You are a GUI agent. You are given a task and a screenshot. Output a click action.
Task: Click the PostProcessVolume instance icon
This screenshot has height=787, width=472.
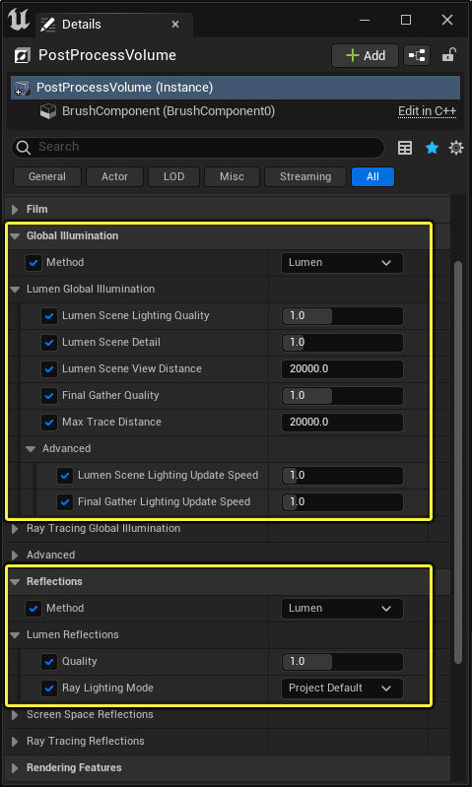click(x=23, y=88)
